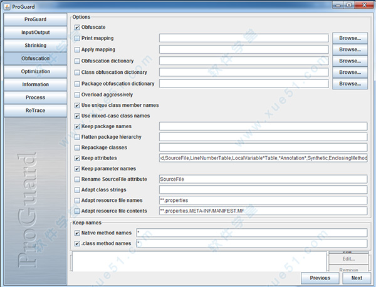Select the ReTrace tab
The width and height of the screenshot is (376, 287).
tap(35, 111)
